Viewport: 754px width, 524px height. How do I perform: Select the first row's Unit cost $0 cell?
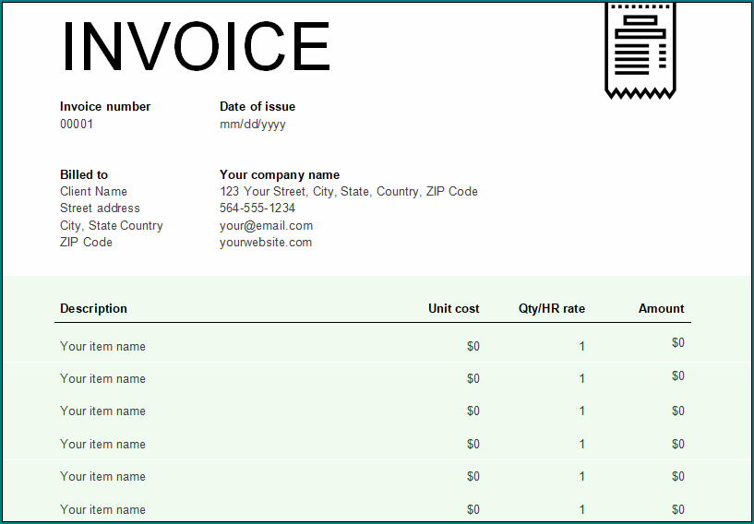473,346
